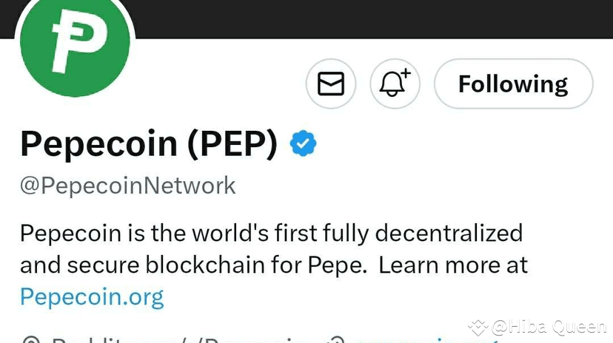Image resolution: width=613 pixels, height=343 pixels.
Task: Click the first line of the bio description
Action: coord(271,233)
